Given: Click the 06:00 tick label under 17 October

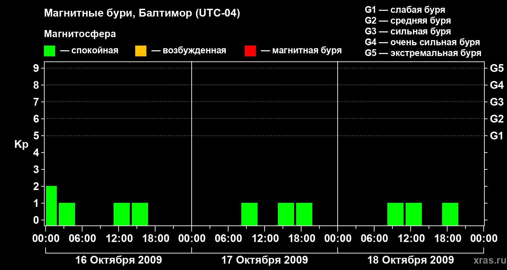Looking at the screenshot, I should (228, 238).
